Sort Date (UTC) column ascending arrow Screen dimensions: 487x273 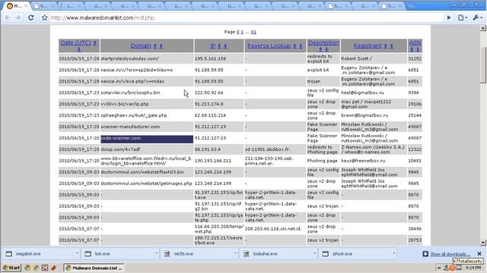pyautogui.click(x=95, y=42)
